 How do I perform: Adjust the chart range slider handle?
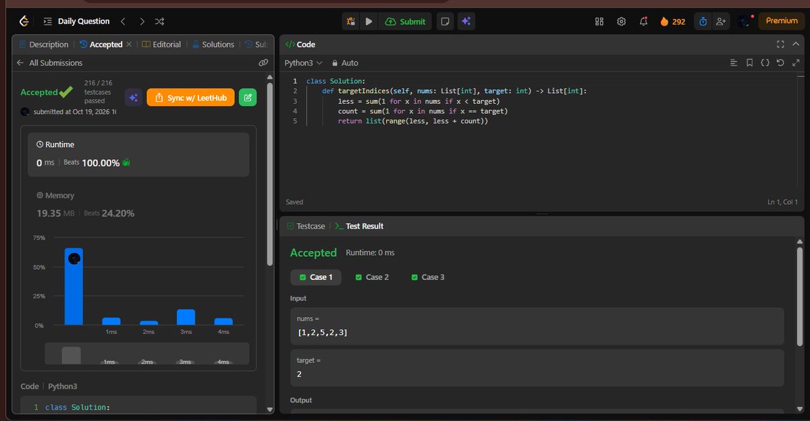point(71,356)
